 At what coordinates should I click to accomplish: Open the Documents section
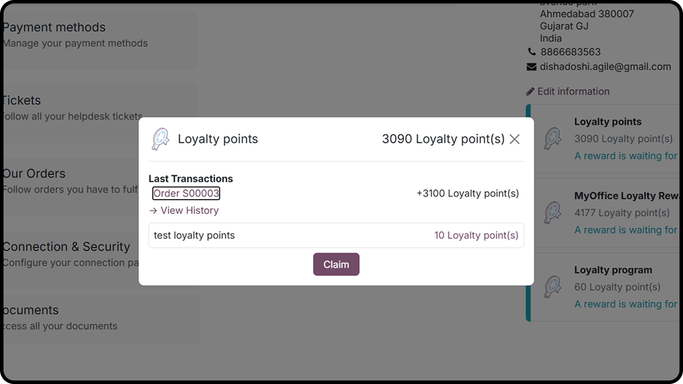30,310
